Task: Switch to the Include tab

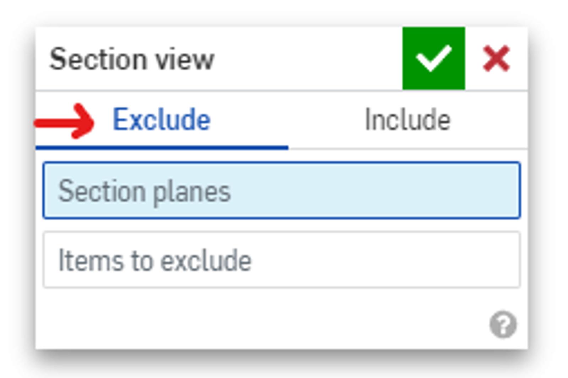Action: point(408,120)
